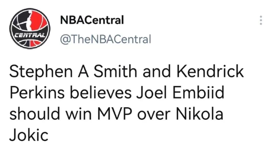Click the NBACentral basketball profile avatar
Image resolution: width=275 pixels, height=150 pixels.
pyautogui.click(x=30, y=28)
